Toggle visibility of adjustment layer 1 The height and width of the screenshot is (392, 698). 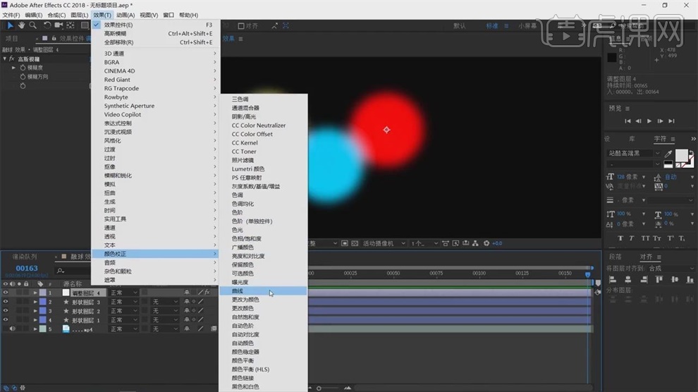tap(6, 293)
